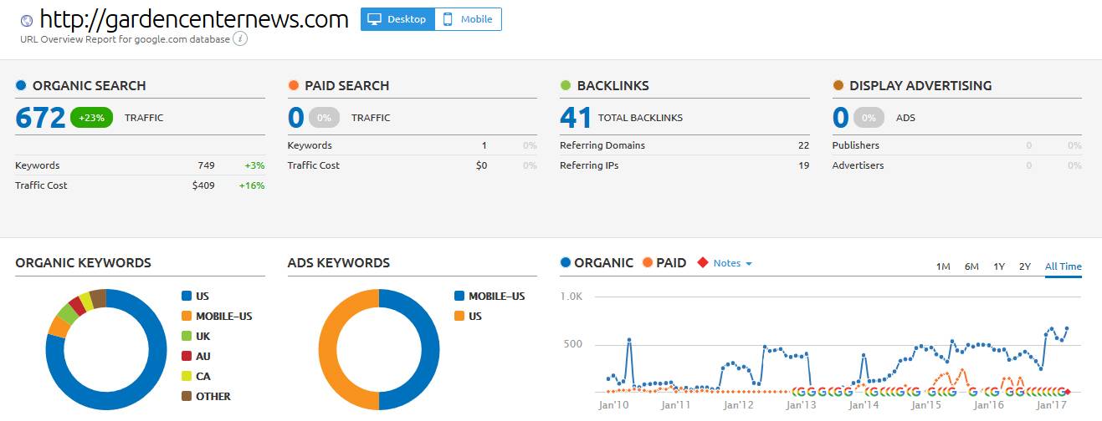This screenshot has height=421, width=1102.
Task: Click the globe icon beside the URL
Action: coord(27,20)
